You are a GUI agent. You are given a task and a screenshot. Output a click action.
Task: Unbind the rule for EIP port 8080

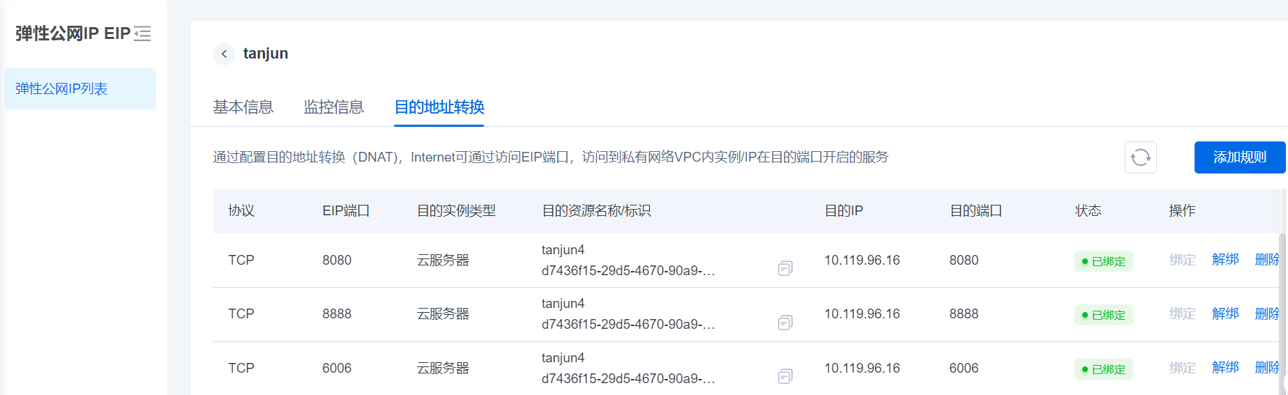pos(1225,260)
